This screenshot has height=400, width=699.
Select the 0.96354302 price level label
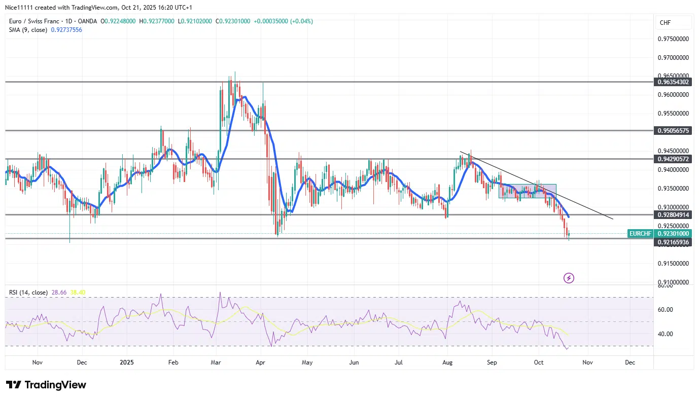pyautogui.click(x=673, y=82)
